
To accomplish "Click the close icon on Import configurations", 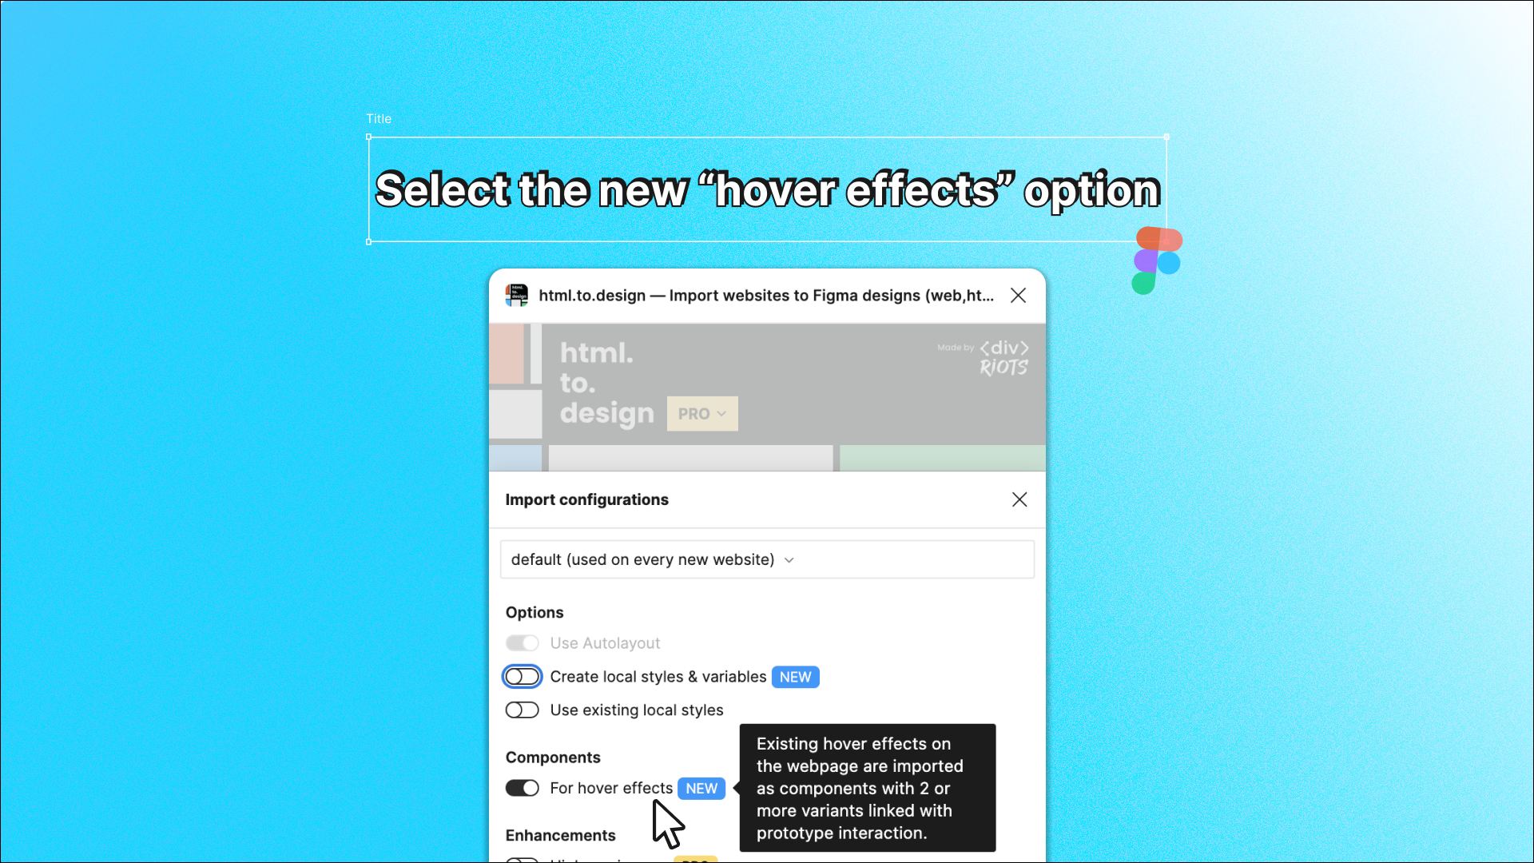I will coord(1019,499).
